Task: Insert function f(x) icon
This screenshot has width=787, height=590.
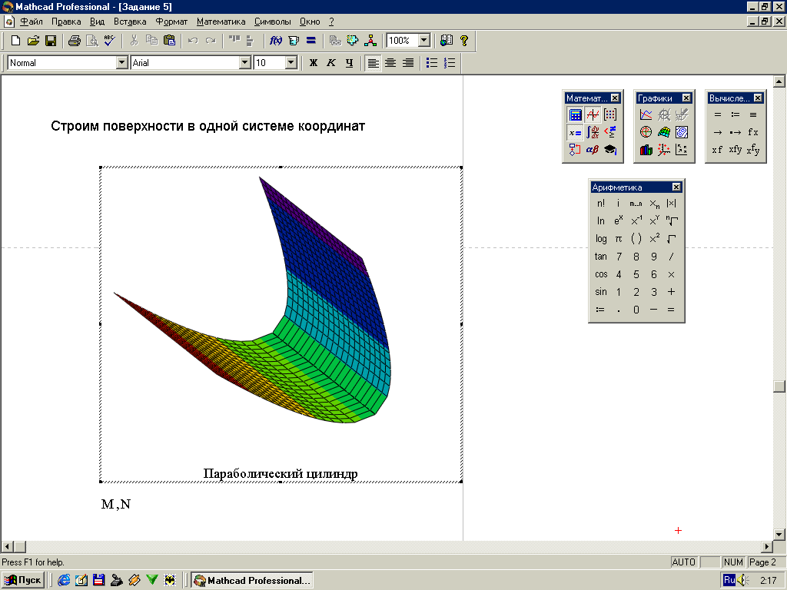Action: pos(276,41)
